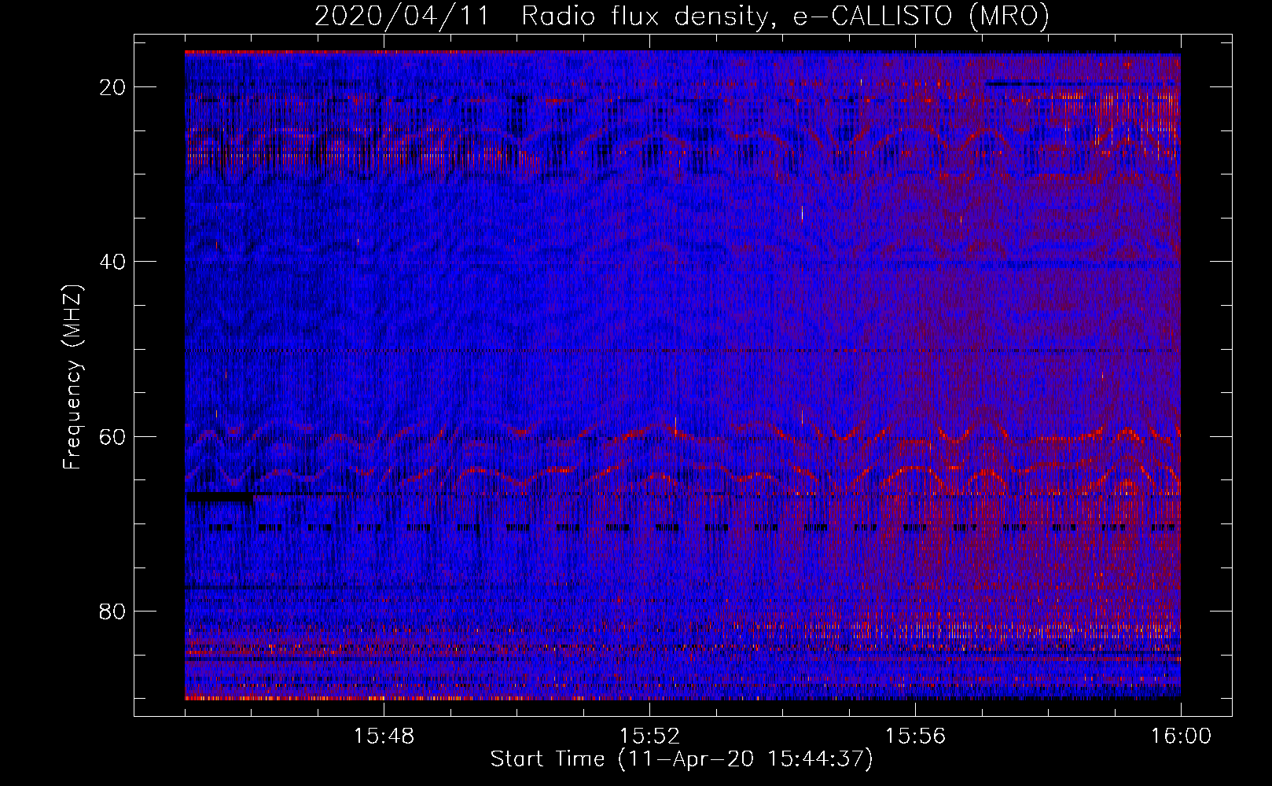Screen dimensions: 1272x786
Task: Click the 80 frequency tick label
Action: (113, 612)
